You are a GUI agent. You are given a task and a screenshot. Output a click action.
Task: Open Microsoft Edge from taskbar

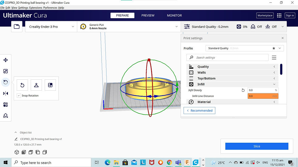tap(107, 162)
